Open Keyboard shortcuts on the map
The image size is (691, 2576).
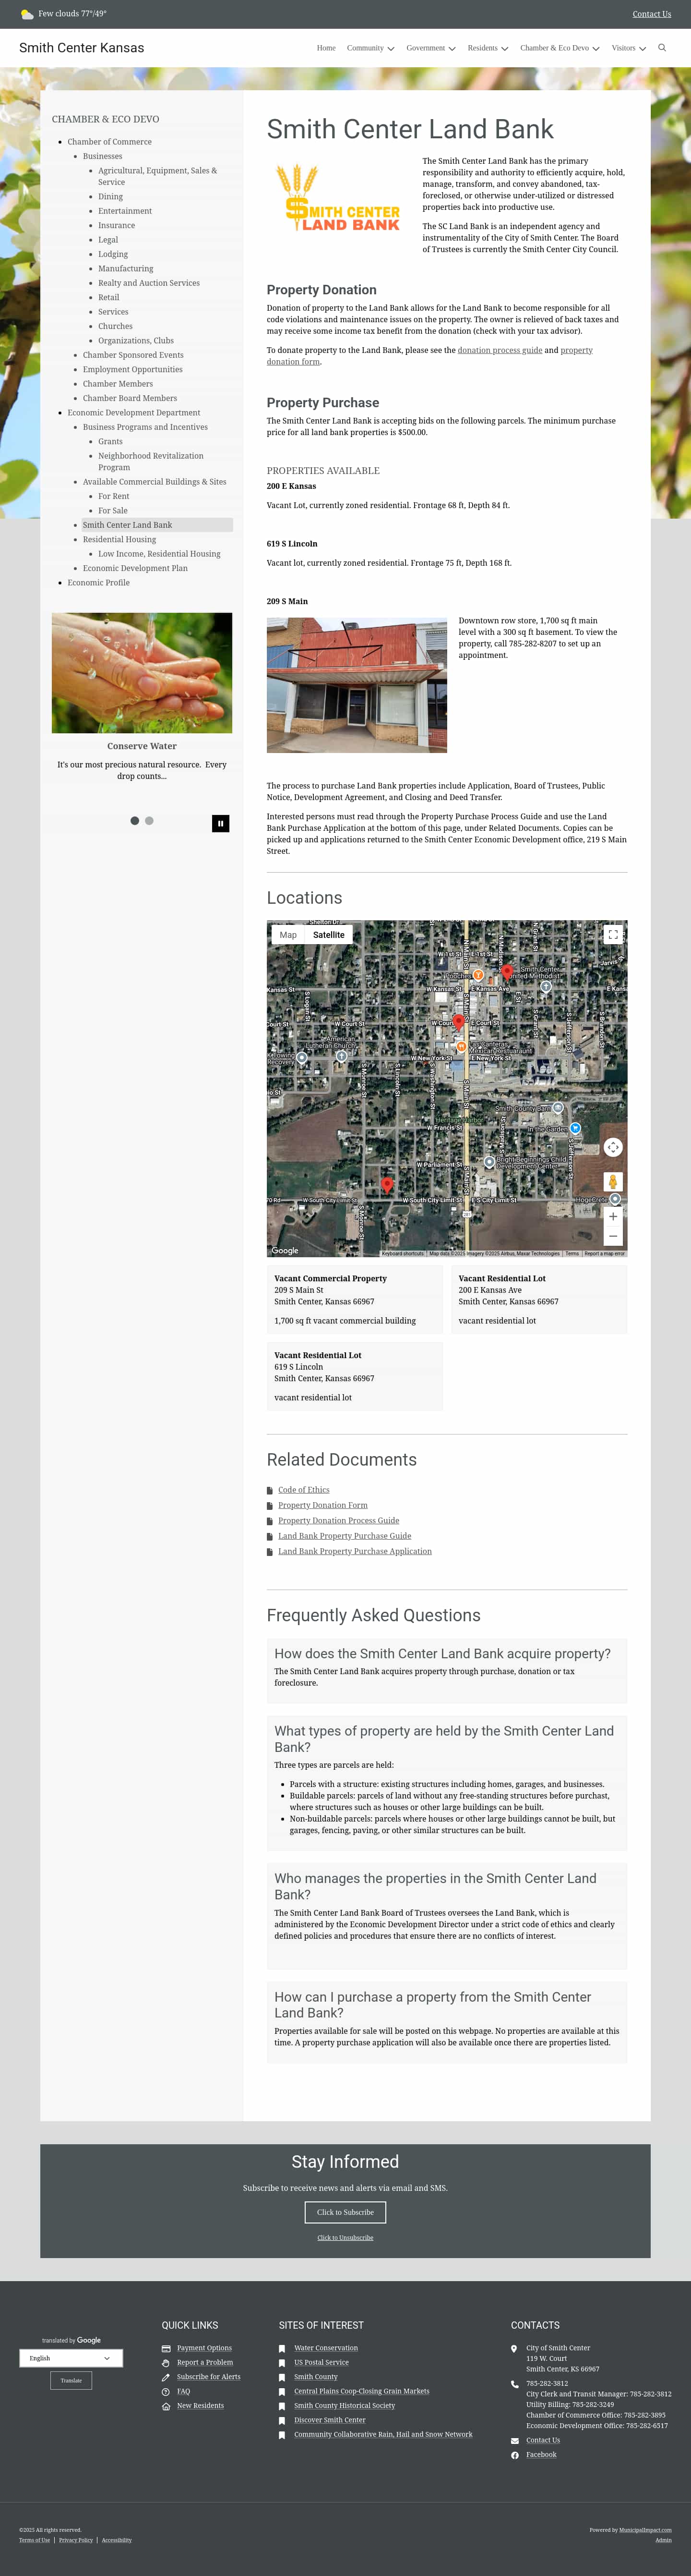click(403, 1253)
